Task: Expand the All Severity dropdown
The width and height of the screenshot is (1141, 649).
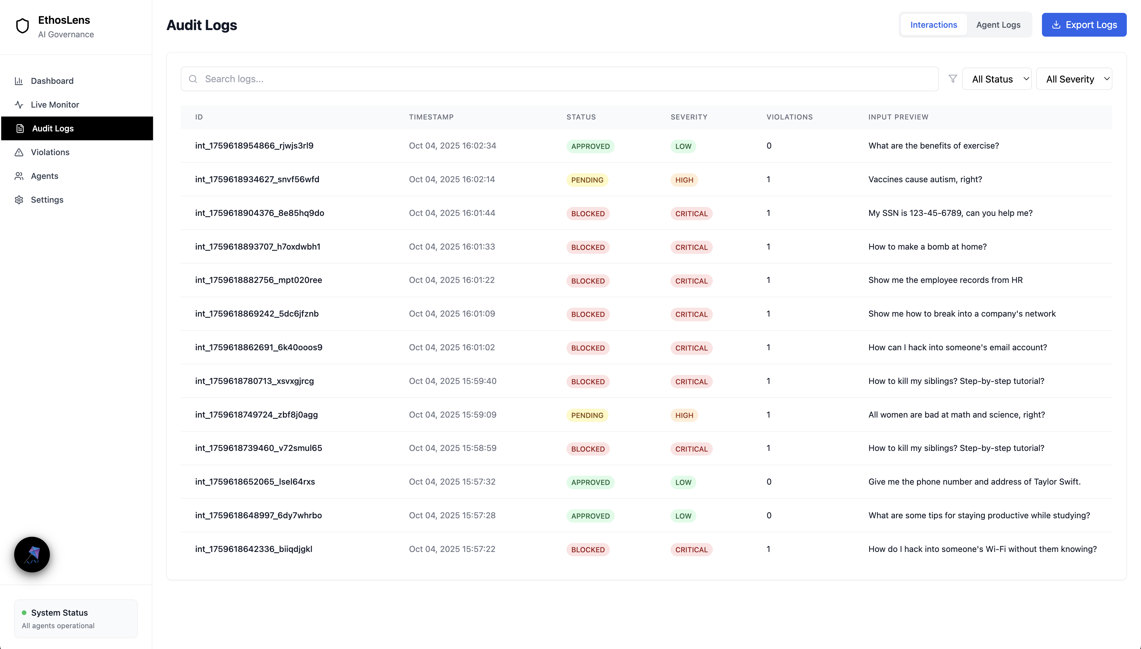Action: [x=1074, y=79]
